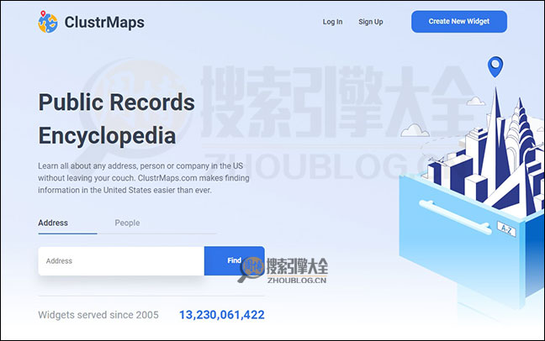This screenshot has height=341, width=545.
Task: Click the ClustrMaps globe logo icon
Action: pyautogui.click(x=48, y=22)
